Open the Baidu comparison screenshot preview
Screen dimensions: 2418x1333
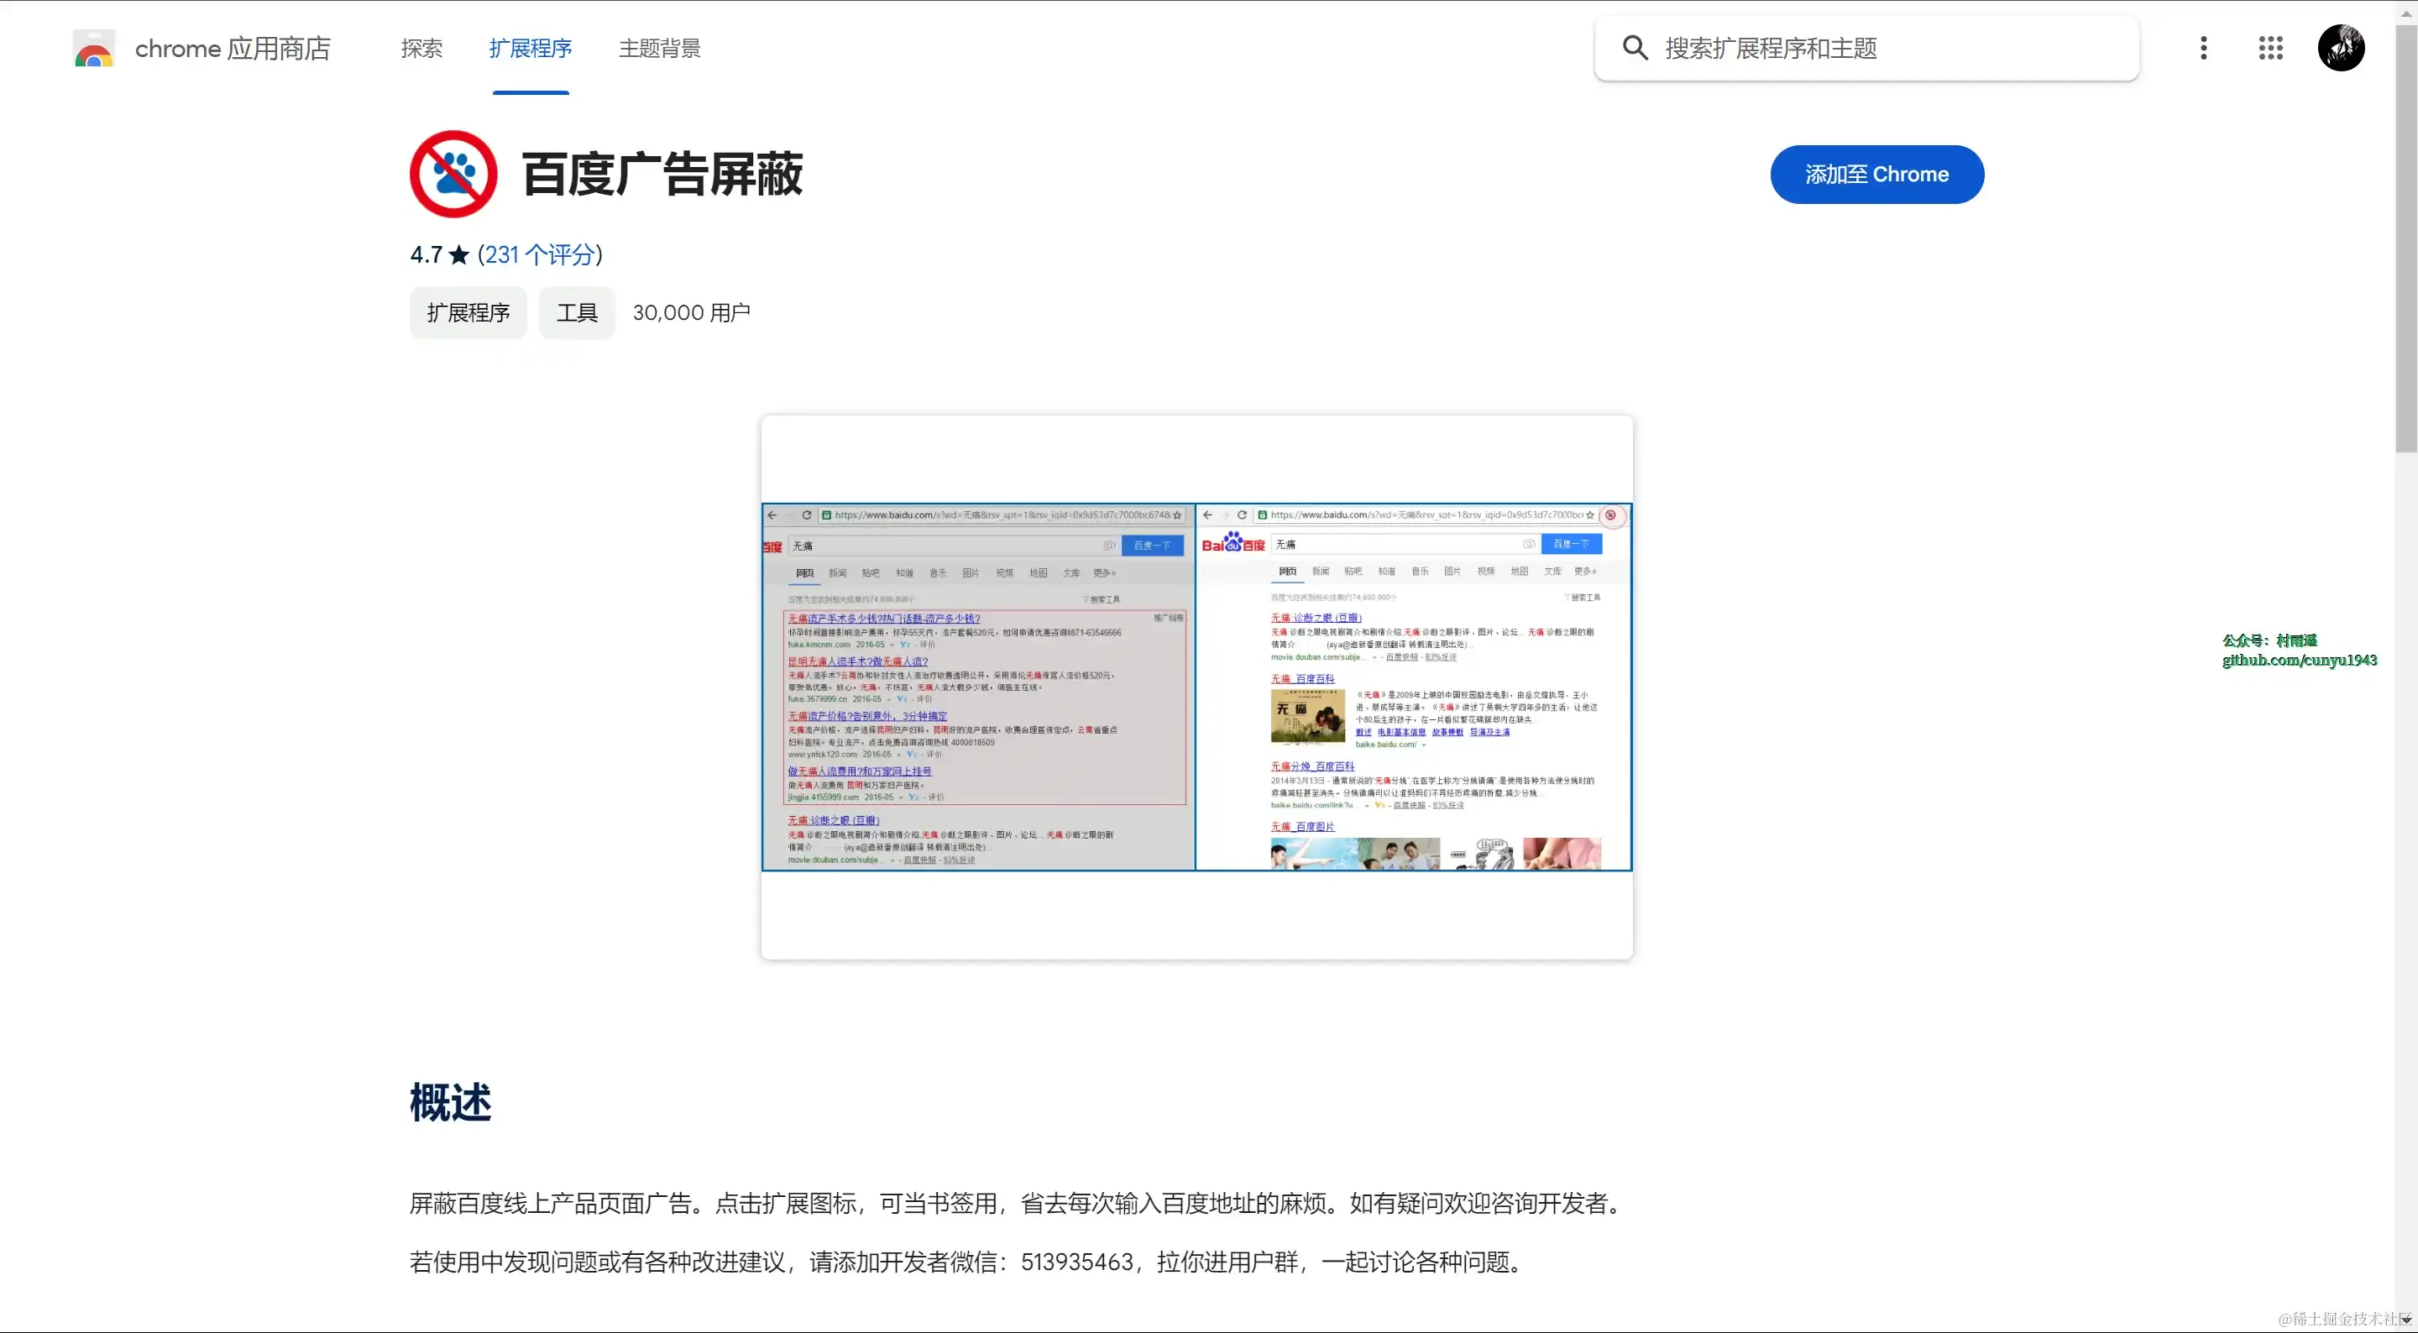(1196, 687)
